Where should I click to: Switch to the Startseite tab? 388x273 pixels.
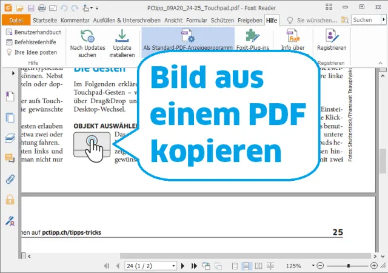coord(45,20)
